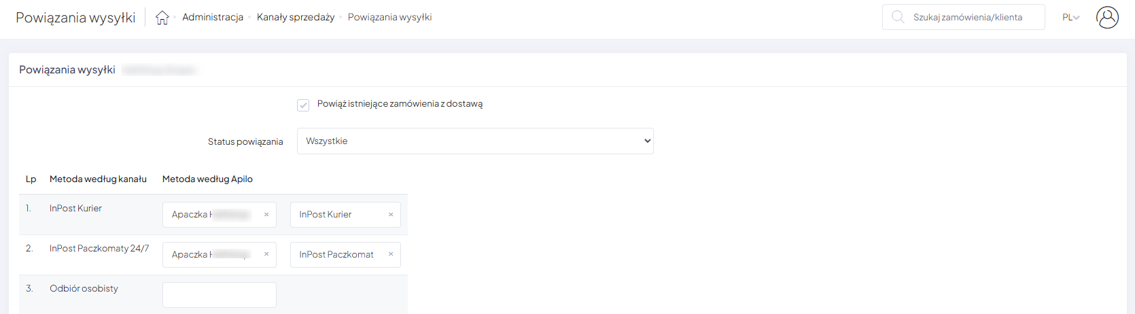Click the search magnifier icon
The image size is (1135, 314).
[x=898, y=17]
